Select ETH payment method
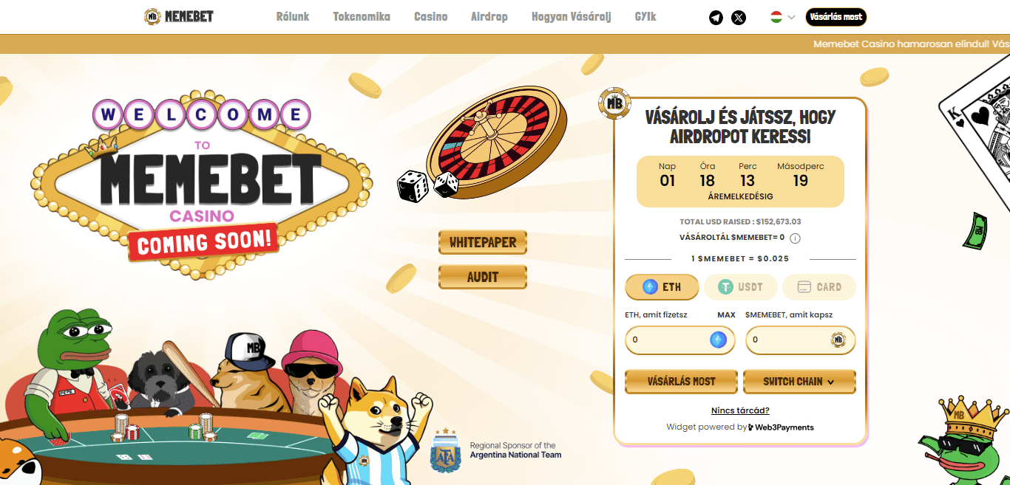 (662, 287)
